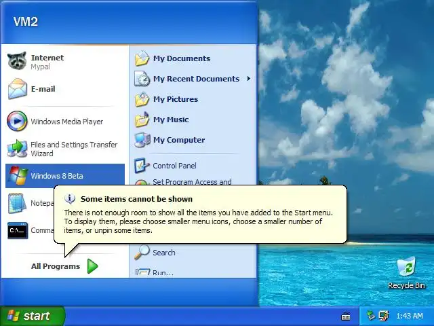Viewport: 434px width, 326px height.
Task: Click the VM2 user name header
Action: click(x=26, y=22)
